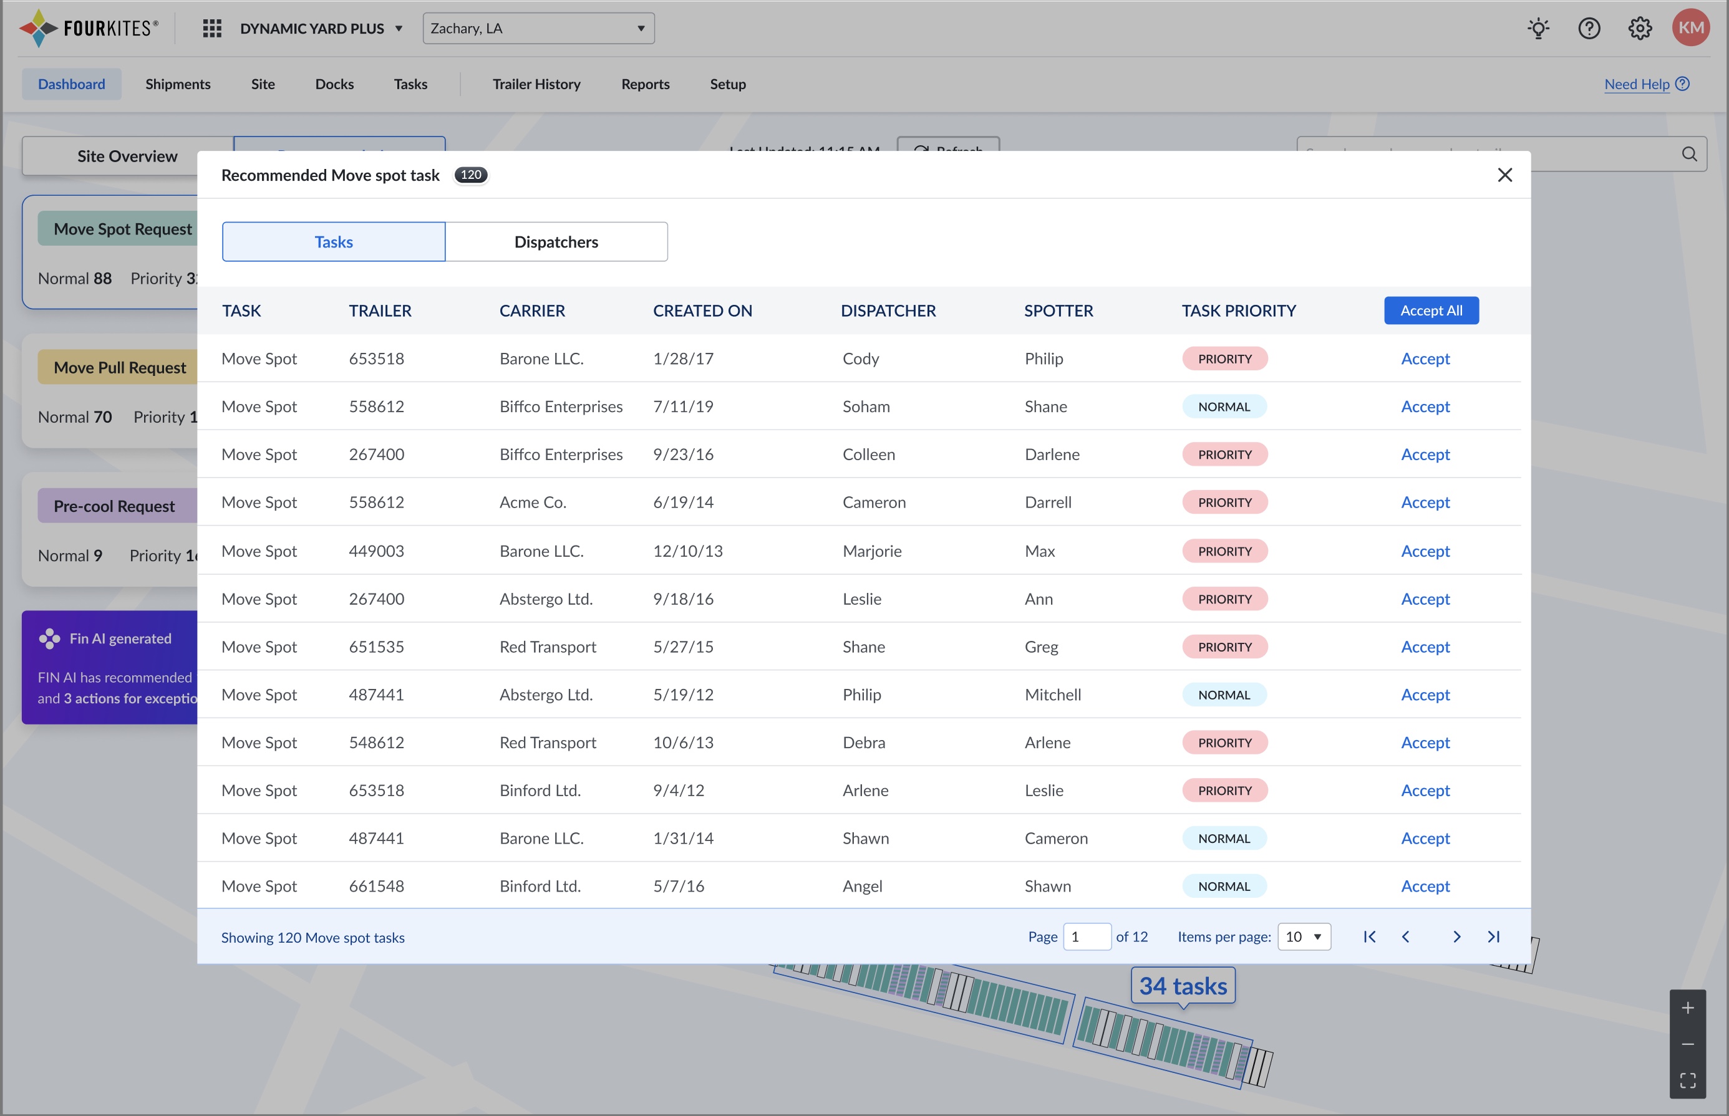Go to next page of tasks

pyautogui.click(x=1456, y=936)
